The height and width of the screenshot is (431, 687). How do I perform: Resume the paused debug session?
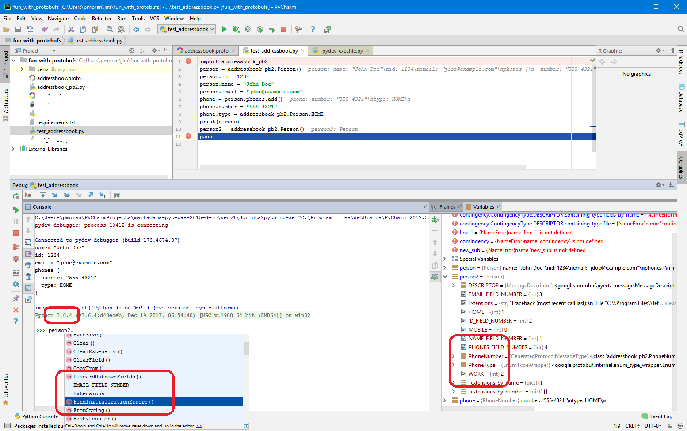[15, 210]
